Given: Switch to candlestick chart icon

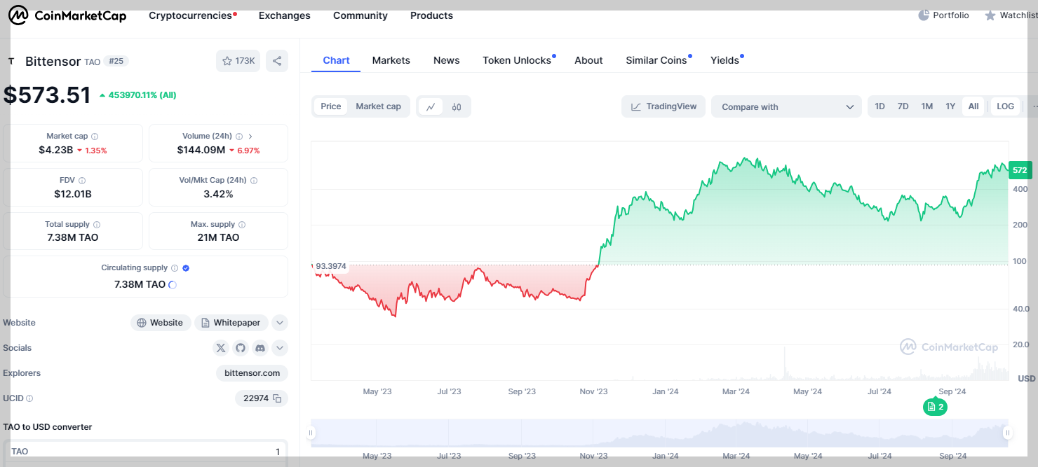Looking at the screenshot, I should (x=457, y=106).
